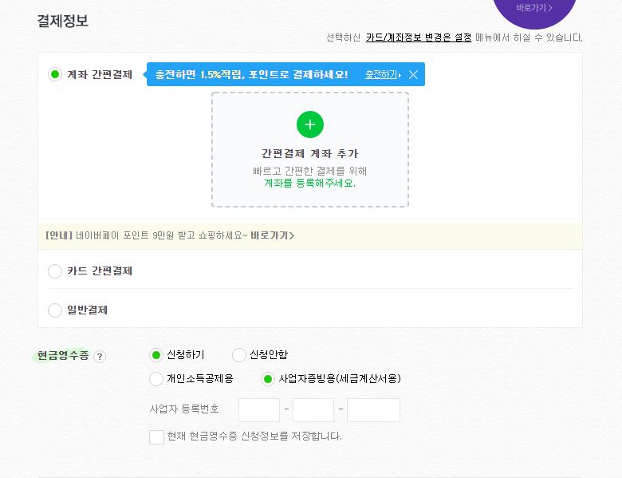Choose 사업자증빙용(세금계산서용) receipt type
Screen dimensions: 622x478
[x=268, y=379]
